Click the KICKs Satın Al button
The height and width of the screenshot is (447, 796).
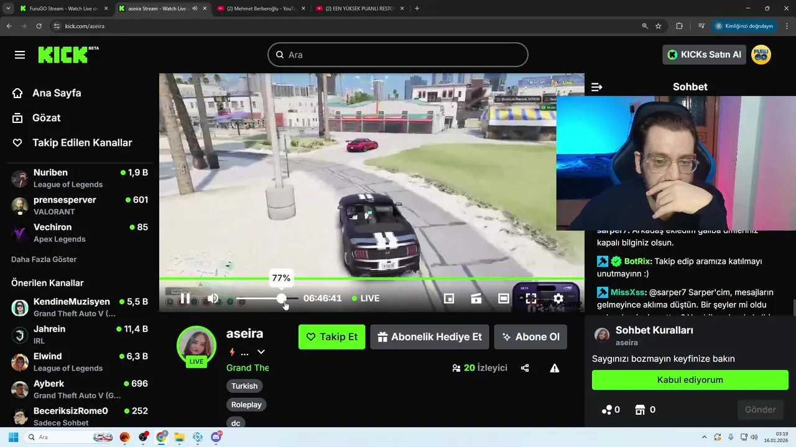click(704, 55)
